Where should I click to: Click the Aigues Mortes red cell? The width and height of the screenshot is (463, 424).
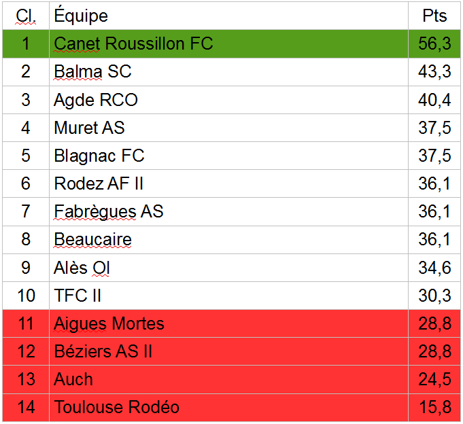[109, 323]
